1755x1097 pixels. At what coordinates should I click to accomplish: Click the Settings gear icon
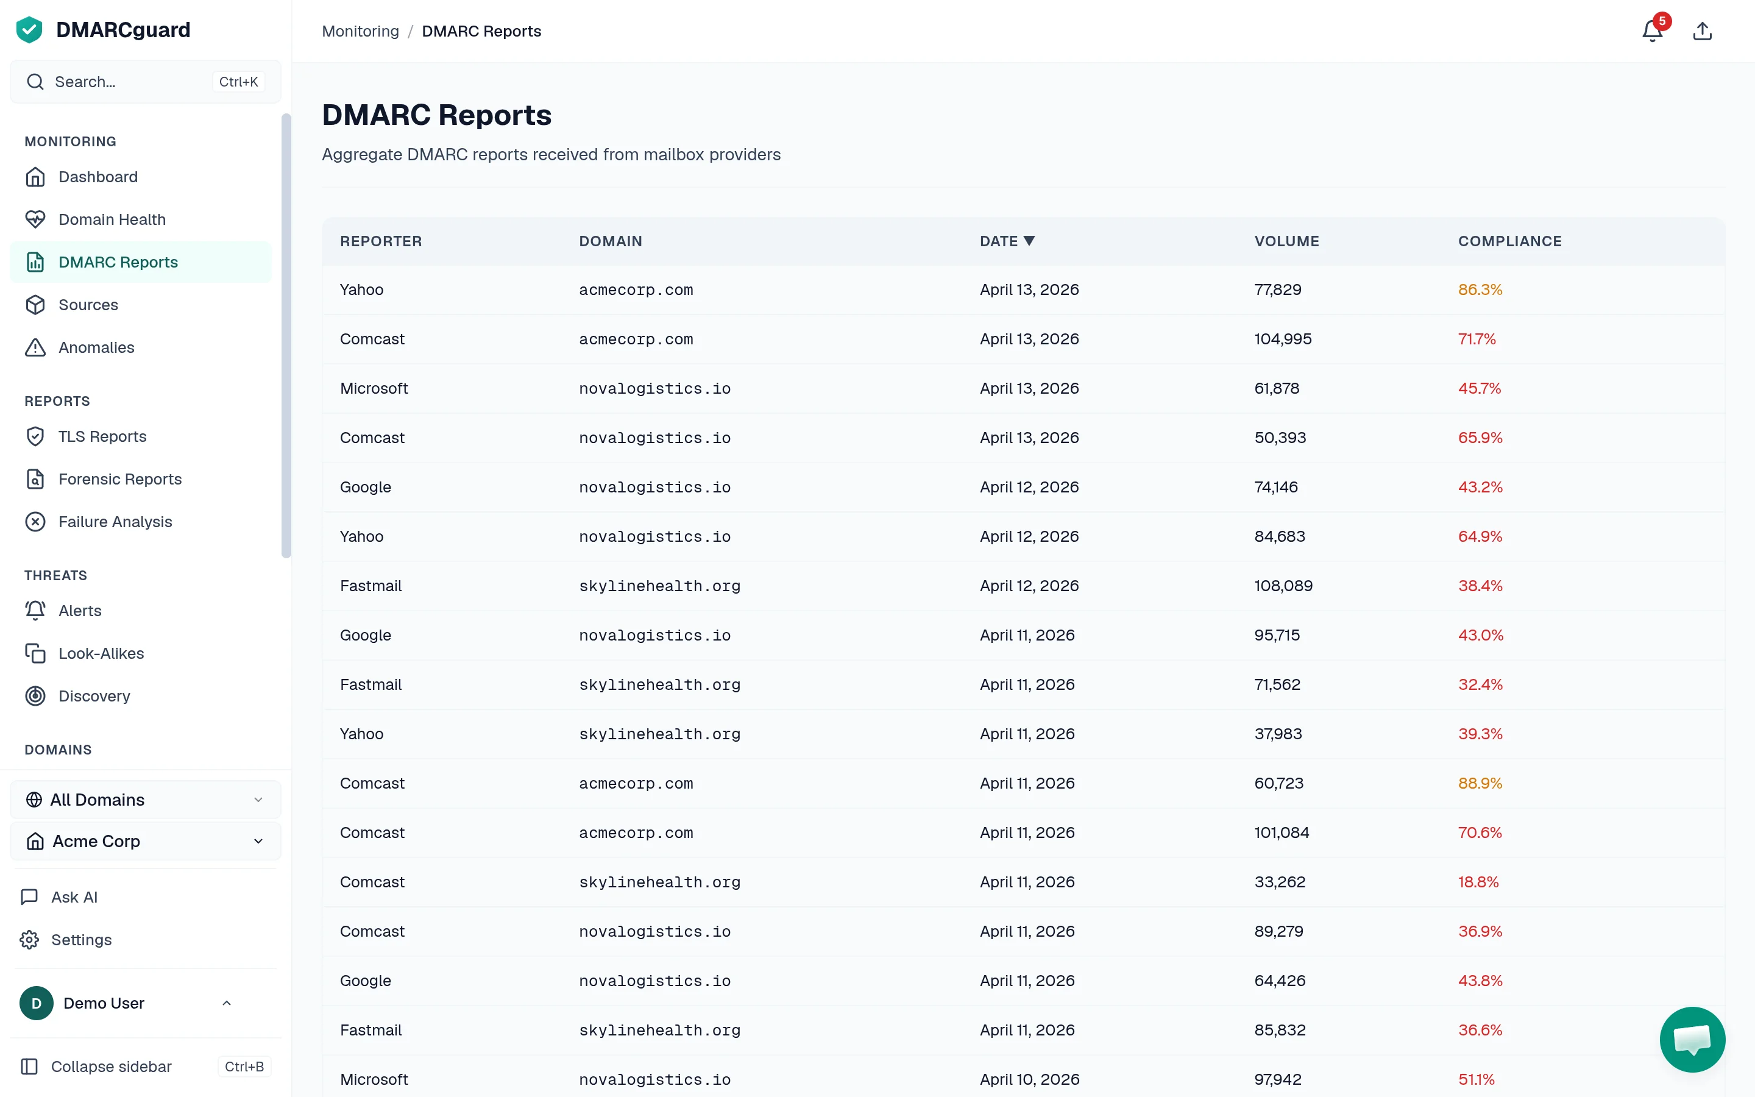coord(29,940)
